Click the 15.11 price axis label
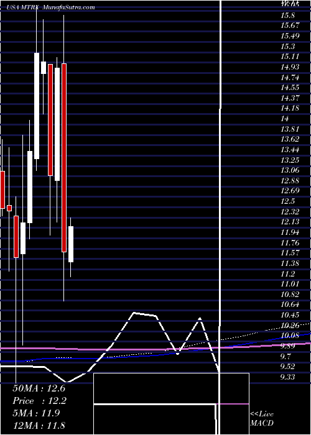This screenshot has width=311, height=435. tap(290, 57)
